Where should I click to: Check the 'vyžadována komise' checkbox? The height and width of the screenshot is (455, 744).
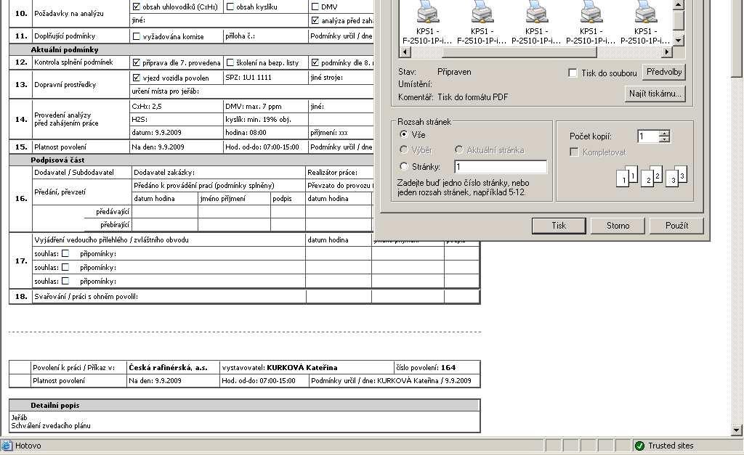coord(136,36)
